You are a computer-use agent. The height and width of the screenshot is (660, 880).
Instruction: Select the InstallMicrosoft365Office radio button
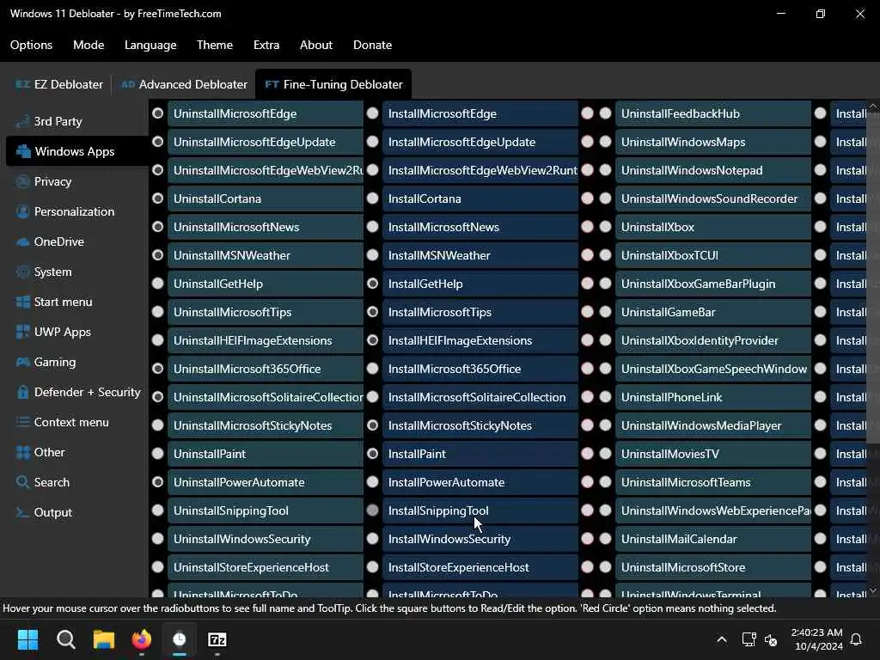pos(373,368)
